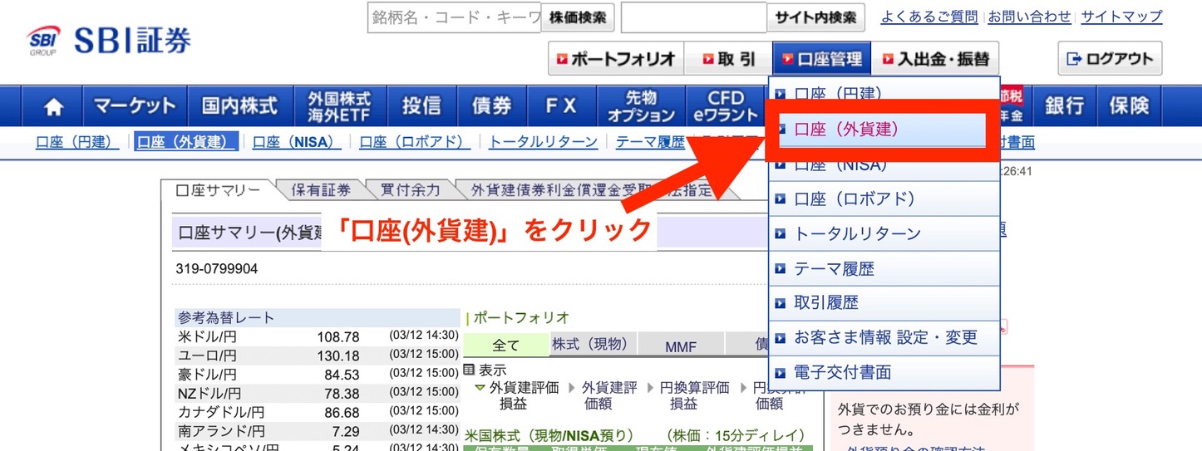Viewport: 1202px width, 451px height.
Task: Choose 口座（NISA） in the dropdown menu
Action: tap(884, 164)
